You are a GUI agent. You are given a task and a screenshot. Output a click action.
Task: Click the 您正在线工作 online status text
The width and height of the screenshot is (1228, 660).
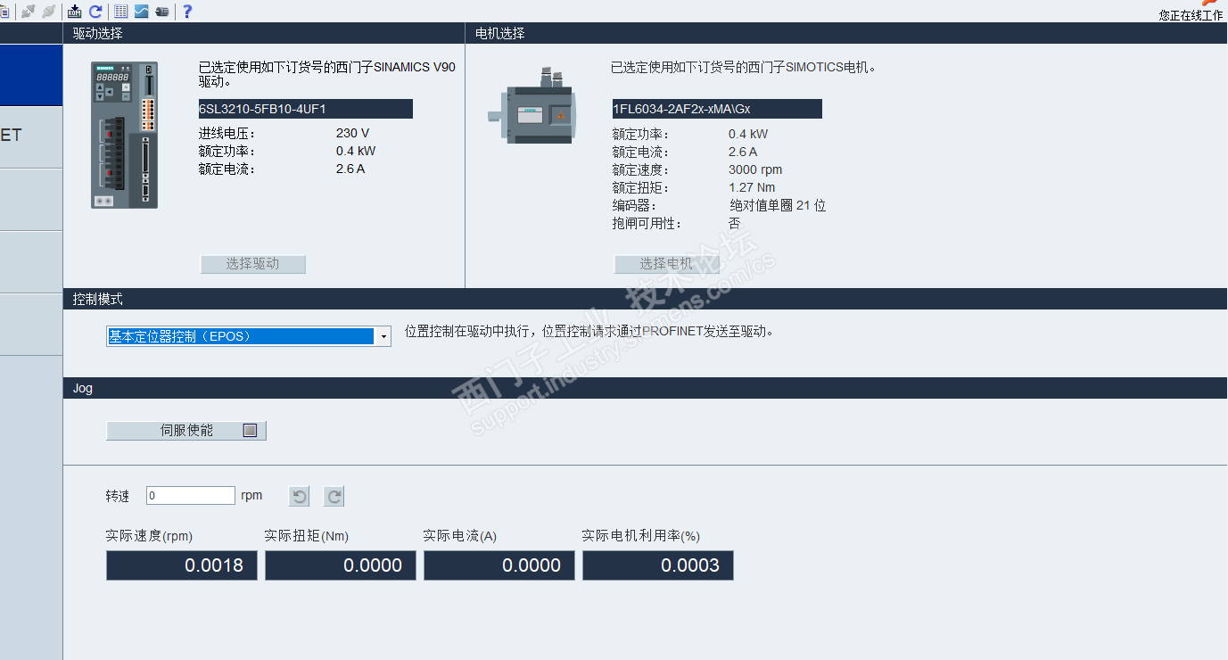pos(1191,15)
